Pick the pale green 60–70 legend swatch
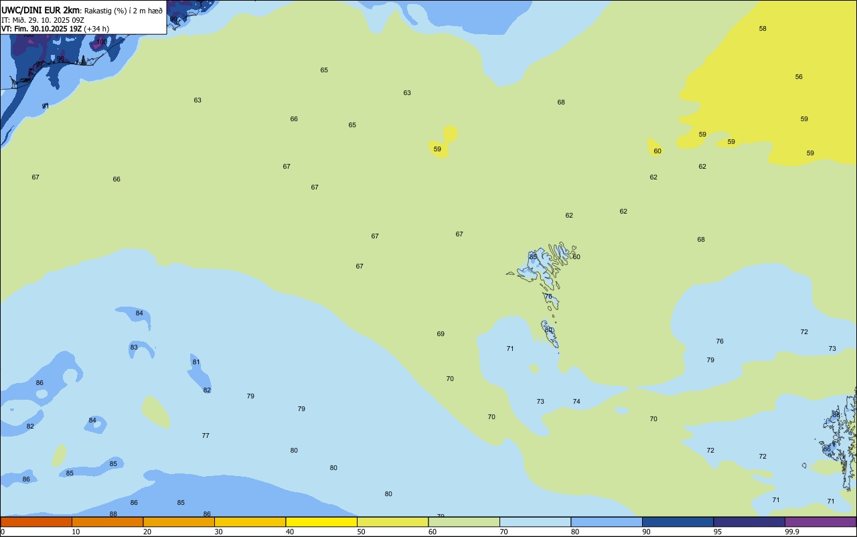The height and width of the screenshot is (537, 857). coord(464,522)
